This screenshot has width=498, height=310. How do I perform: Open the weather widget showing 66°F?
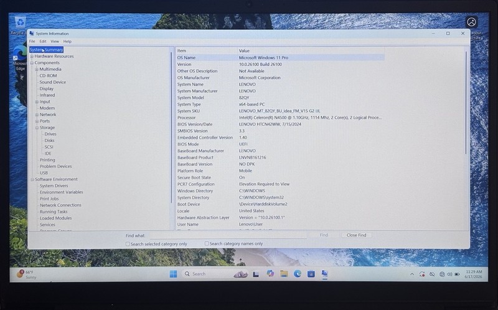(27, 275)
